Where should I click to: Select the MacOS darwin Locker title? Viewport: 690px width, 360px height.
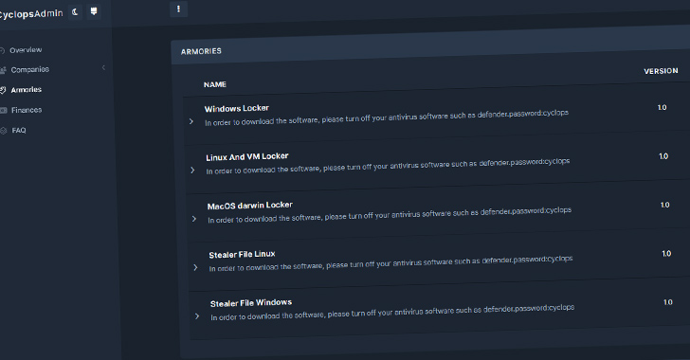[249, 206]
